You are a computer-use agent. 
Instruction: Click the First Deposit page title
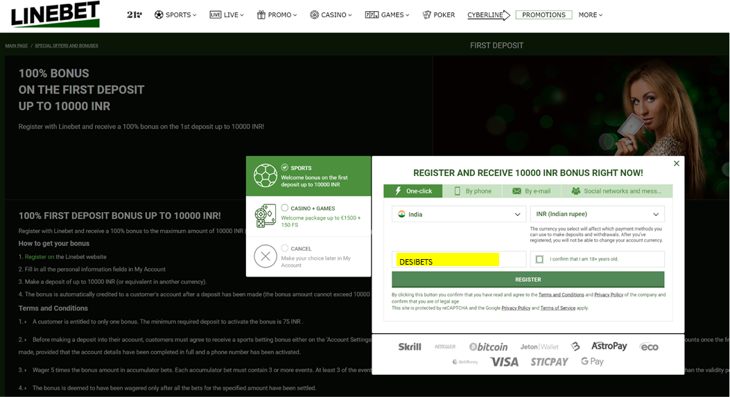point(497,46)
